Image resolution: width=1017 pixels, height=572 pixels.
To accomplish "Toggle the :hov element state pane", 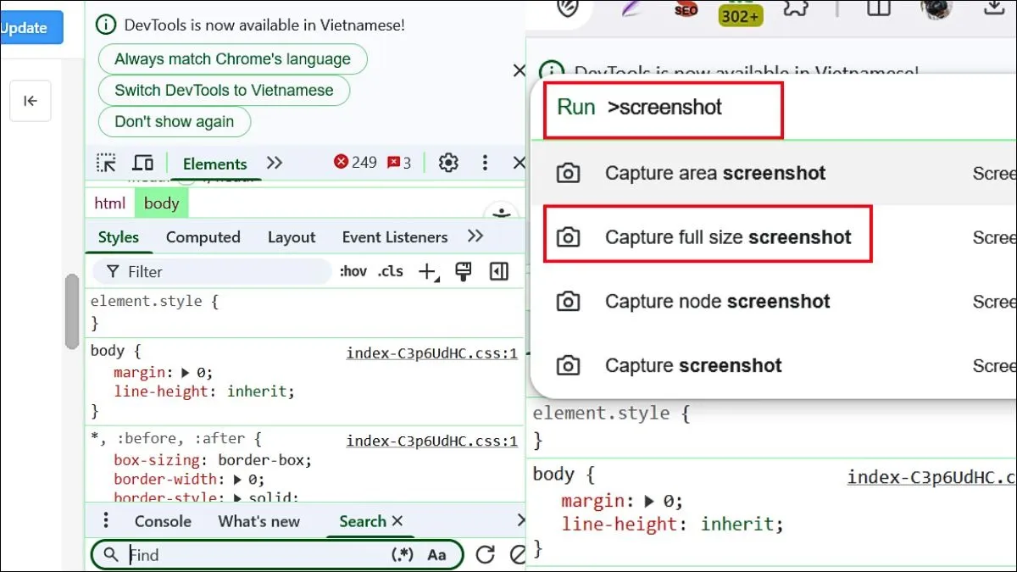I will (353, 271).
